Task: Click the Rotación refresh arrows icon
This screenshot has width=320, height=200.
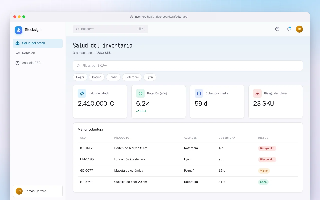Action: [x=140, y=93]
